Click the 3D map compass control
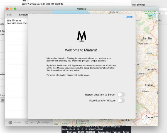The image size is (167, 133). point(146,119)
